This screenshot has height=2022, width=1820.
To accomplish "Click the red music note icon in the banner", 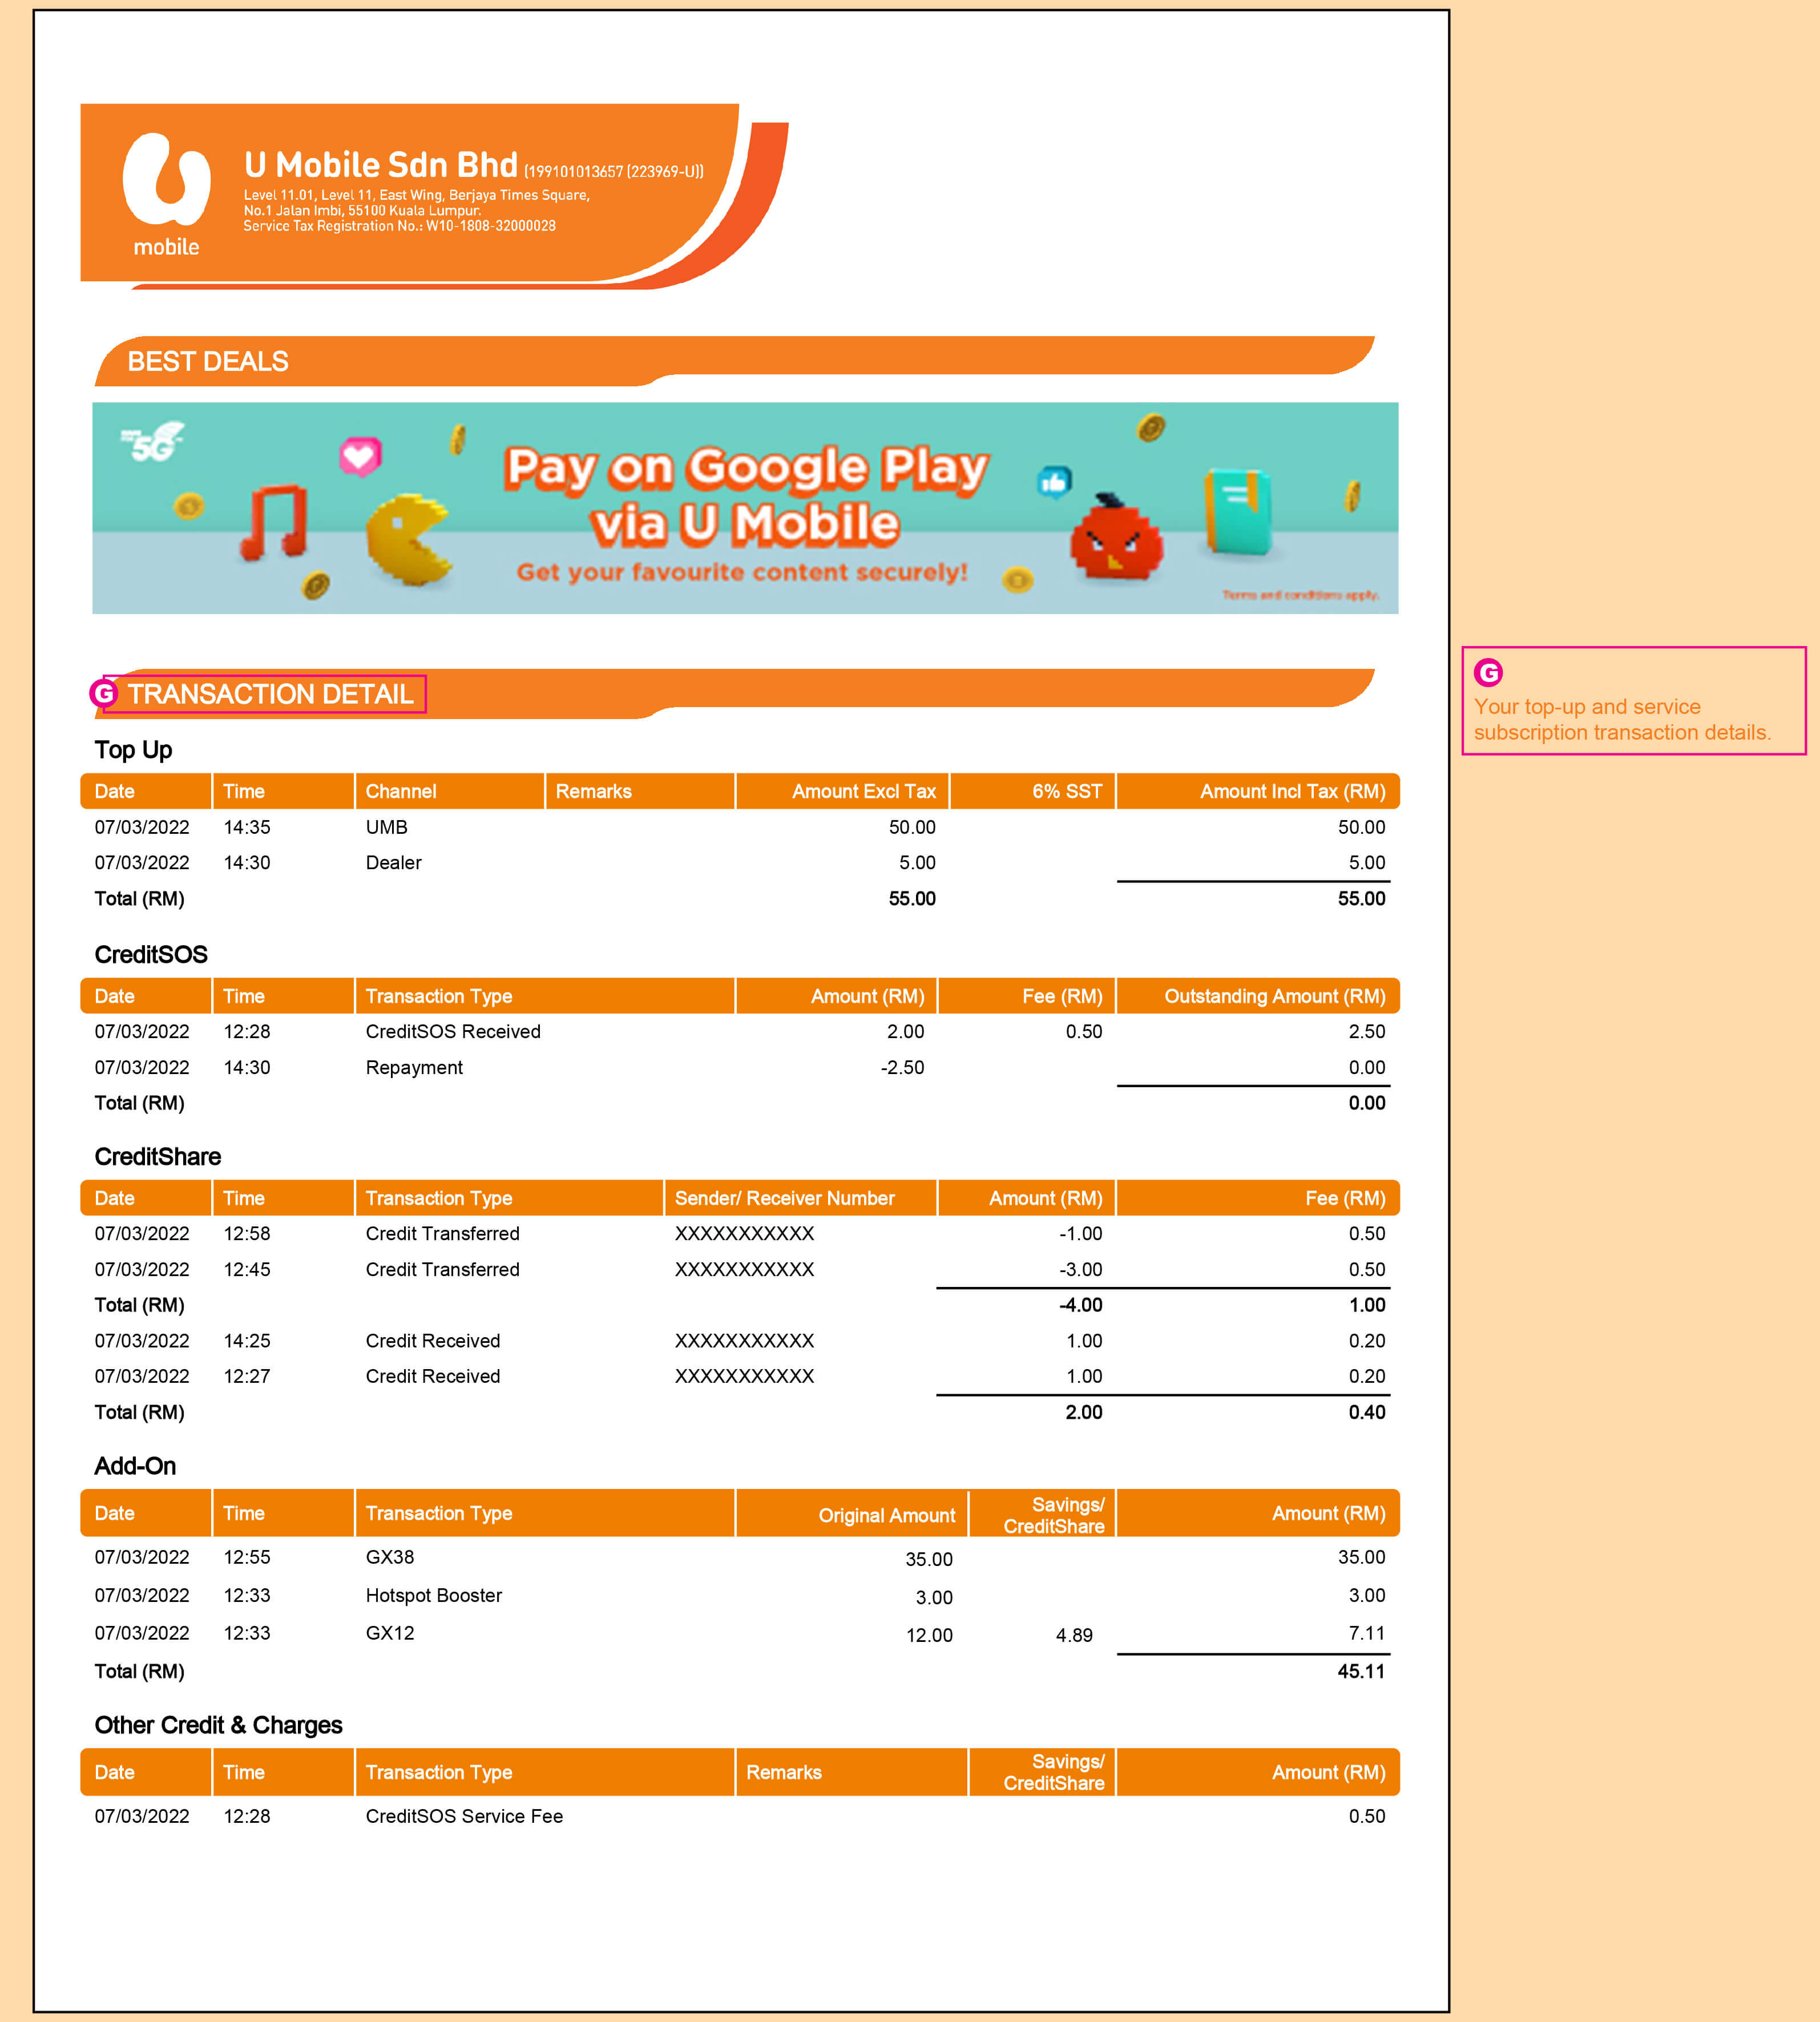I will [x=273, y=522].
